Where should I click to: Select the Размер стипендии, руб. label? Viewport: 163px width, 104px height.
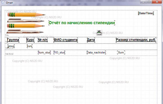(136, 40)
